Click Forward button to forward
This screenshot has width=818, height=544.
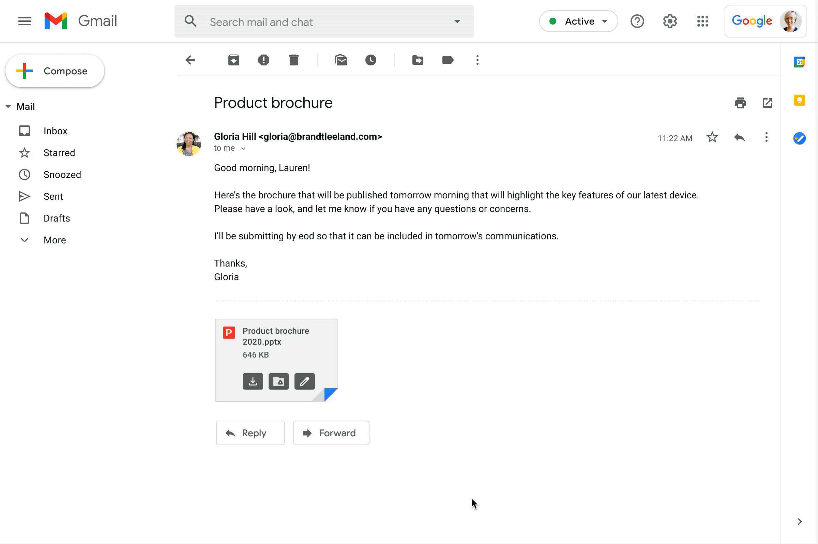331,433
